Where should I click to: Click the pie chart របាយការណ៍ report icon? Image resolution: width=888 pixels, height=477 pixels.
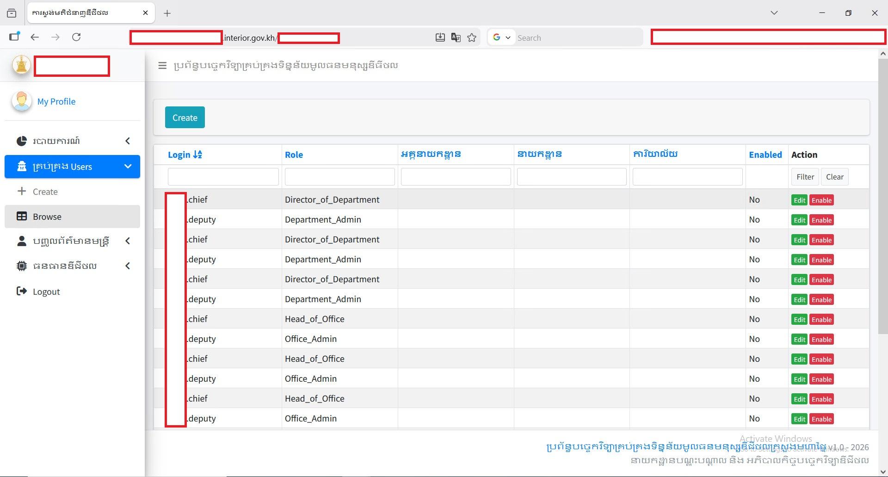tap(21, 141)
